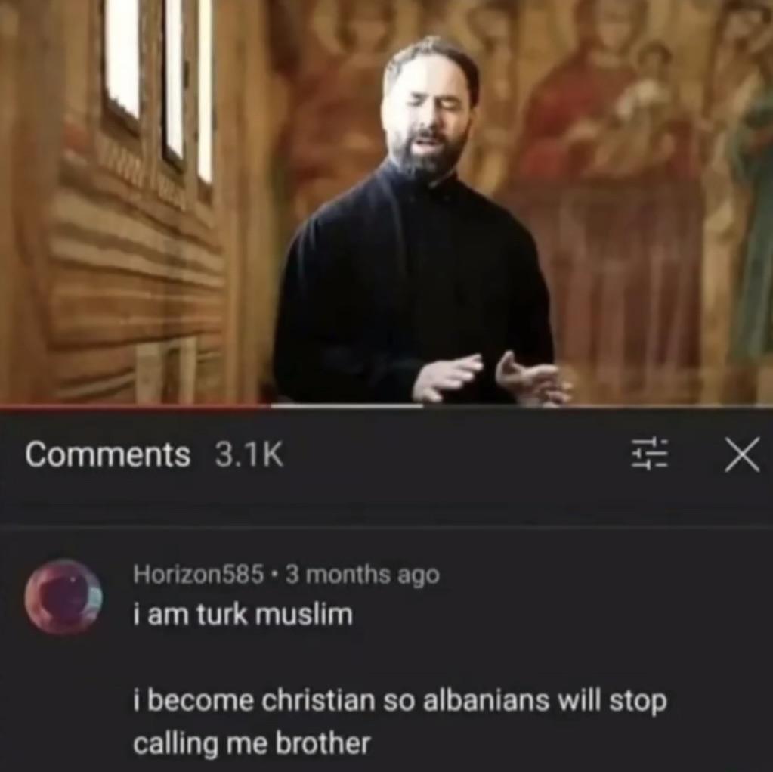
Task: Seek within the red played progress bar
Action: click(x=135, y=407)
